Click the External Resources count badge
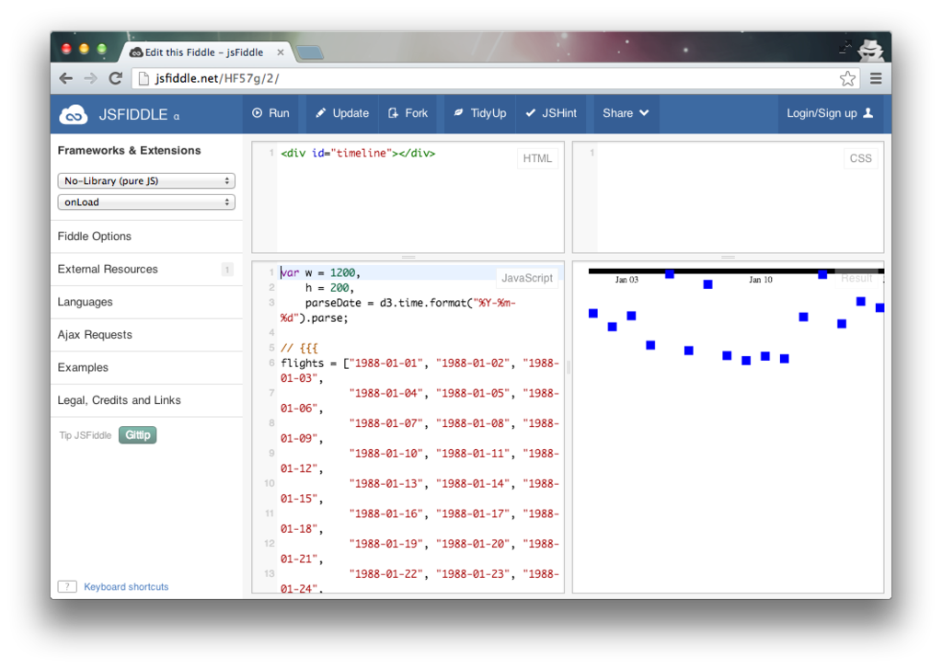The height and width of the screenshot is (669, 942). click(227, 270)
